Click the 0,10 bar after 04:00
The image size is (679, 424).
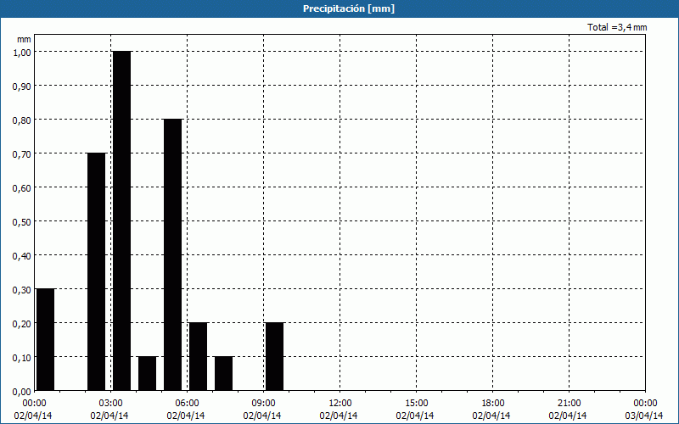point(147,373)
